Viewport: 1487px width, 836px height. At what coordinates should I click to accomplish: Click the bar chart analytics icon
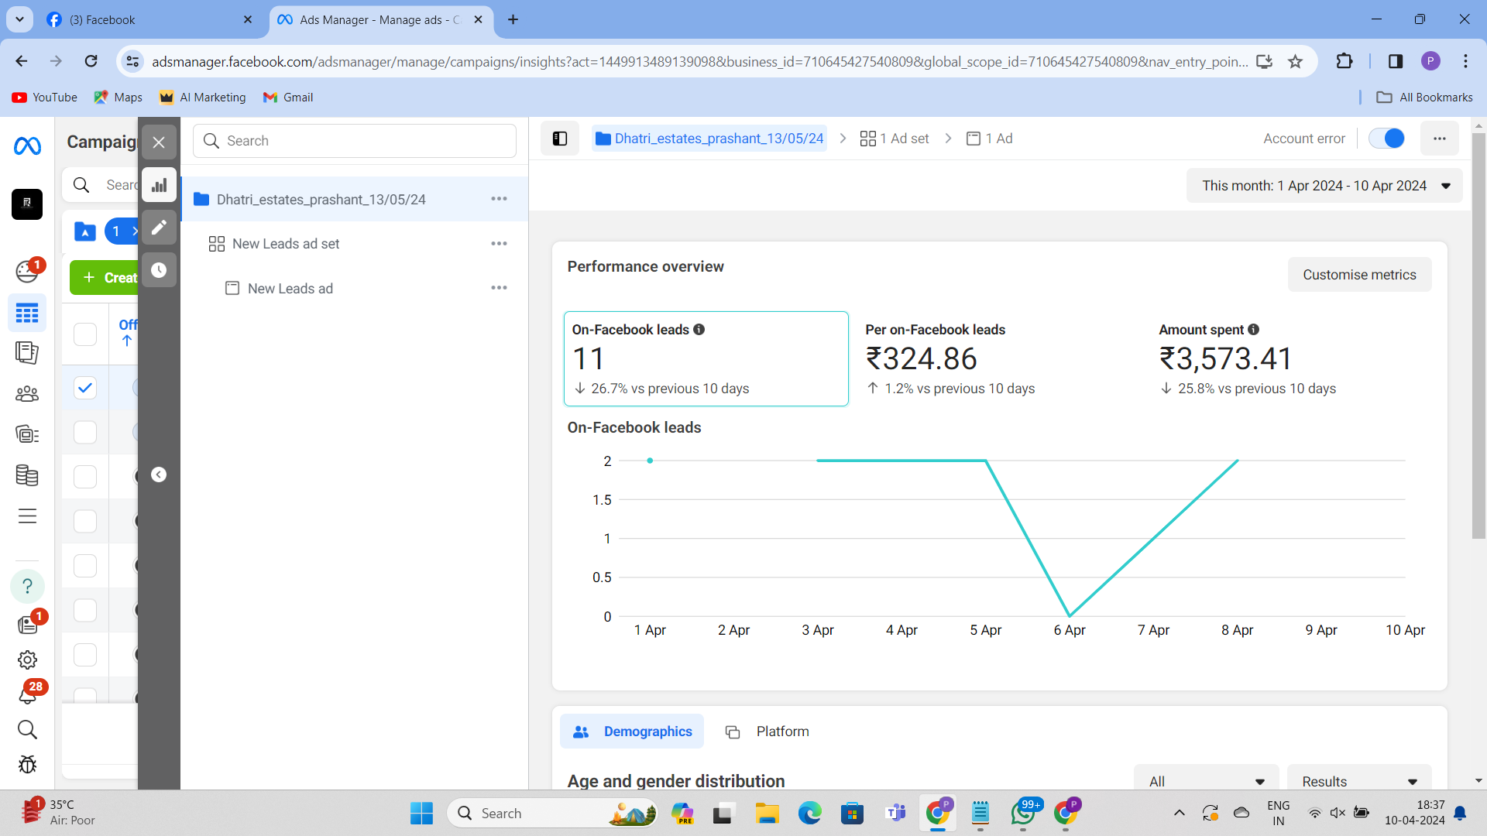tap(160, 185)
